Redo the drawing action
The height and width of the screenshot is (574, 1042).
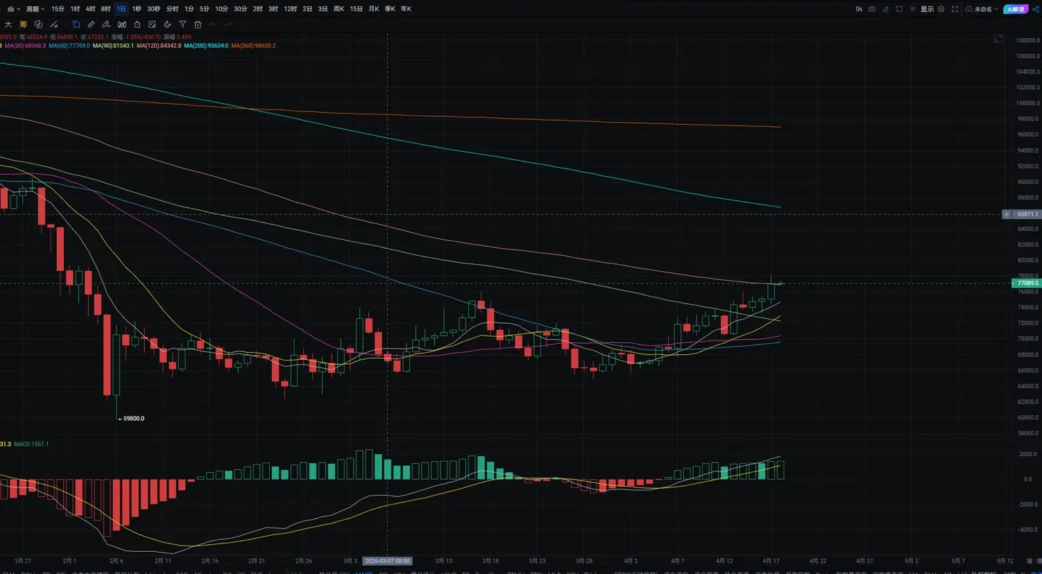coord(228,24)
